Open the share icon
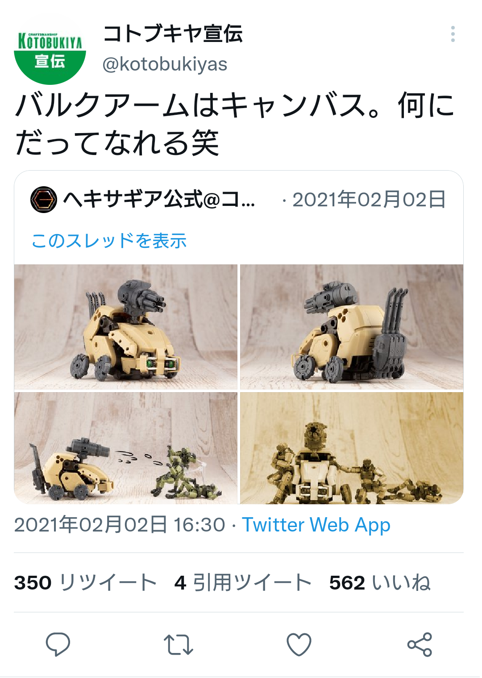This screenshot has height=678, width=482. click(x=420, y=645)
